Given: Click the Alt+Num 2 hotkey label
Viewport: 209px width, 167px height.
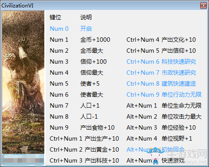Looking at the screenshot, I should 142,116.
